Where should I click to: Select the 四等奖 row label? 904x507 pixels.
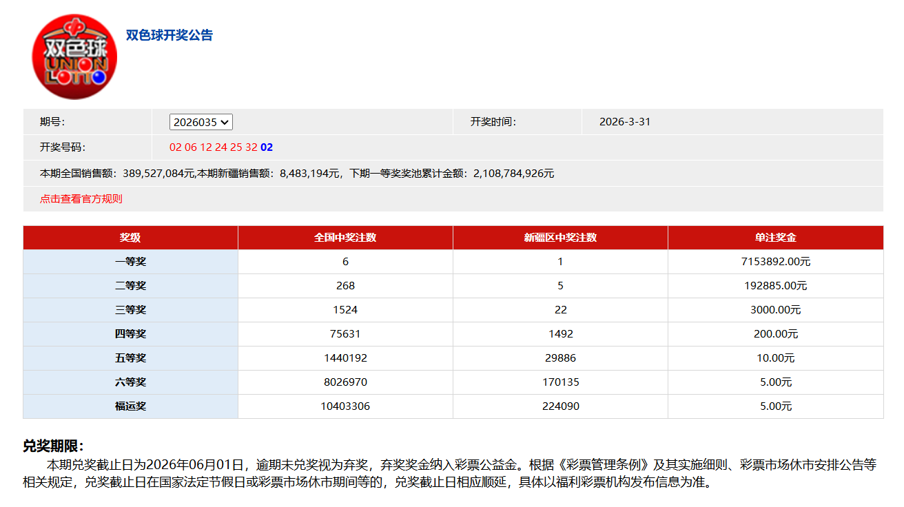pyautogui.click(x=130, y=334)
